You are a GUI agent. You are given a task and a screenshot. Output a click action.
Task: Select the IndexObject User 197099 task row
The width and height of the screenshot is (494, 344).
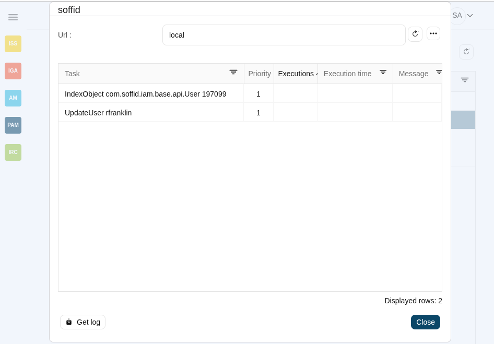pyautogui.click(x=146, y=94)
